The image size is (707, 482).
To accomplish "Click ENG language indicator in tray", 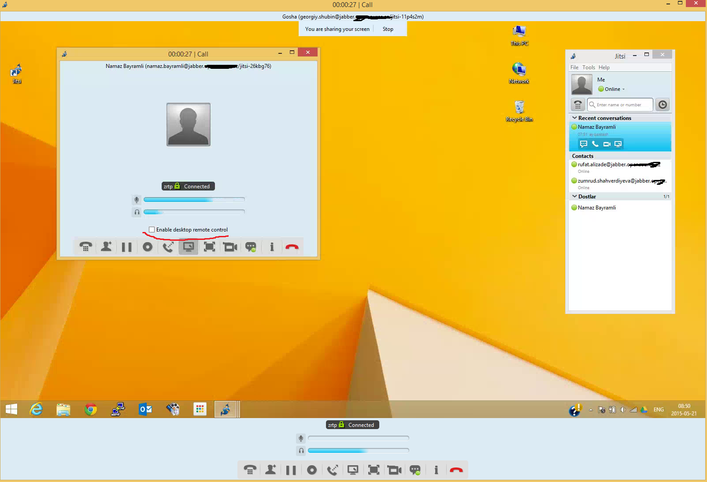I will click(x=659, y=410).
